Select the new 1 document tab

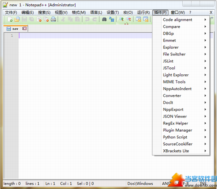pos(16,28)
